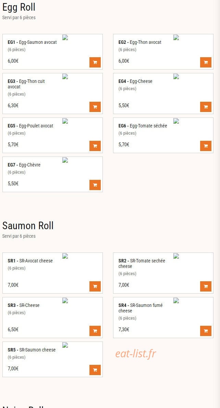Add SR1 SR-Avocat cheese to cart
The image size is (220, 408).
[x=95, y=286]
